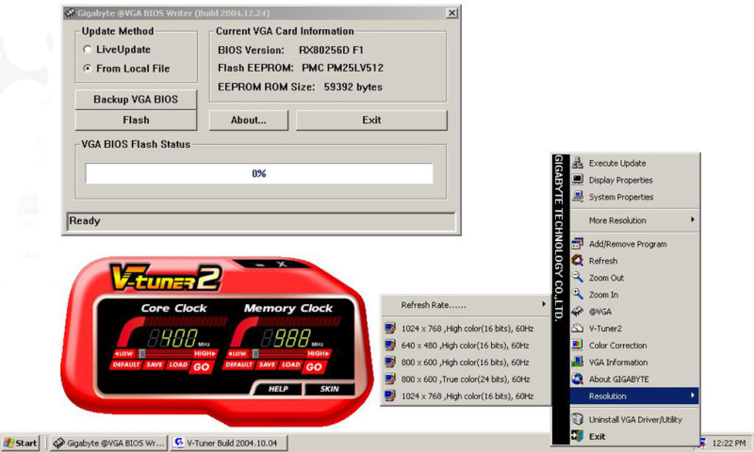
Task: Click the Core Clock slider handle
Action: 142,353
